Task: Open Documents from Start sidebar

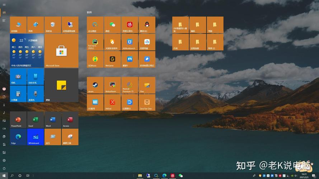Action: tap(4, 97)
